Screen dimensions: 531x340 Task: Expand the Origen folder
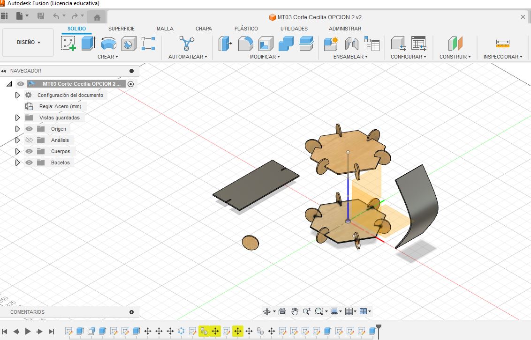[17, 129]
